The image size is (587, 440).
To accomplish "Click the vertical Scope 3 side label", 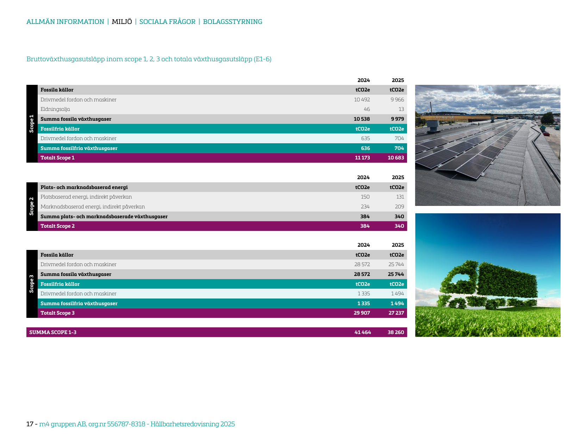I will click(32, 284).
